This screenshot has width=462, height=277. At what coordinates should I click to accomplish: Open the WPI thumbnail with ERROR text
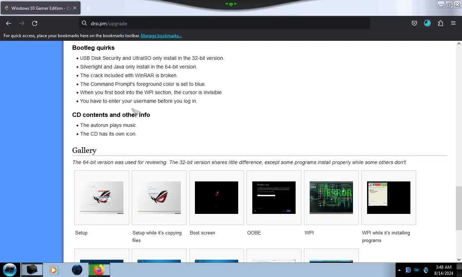click(x=331, y=198)
